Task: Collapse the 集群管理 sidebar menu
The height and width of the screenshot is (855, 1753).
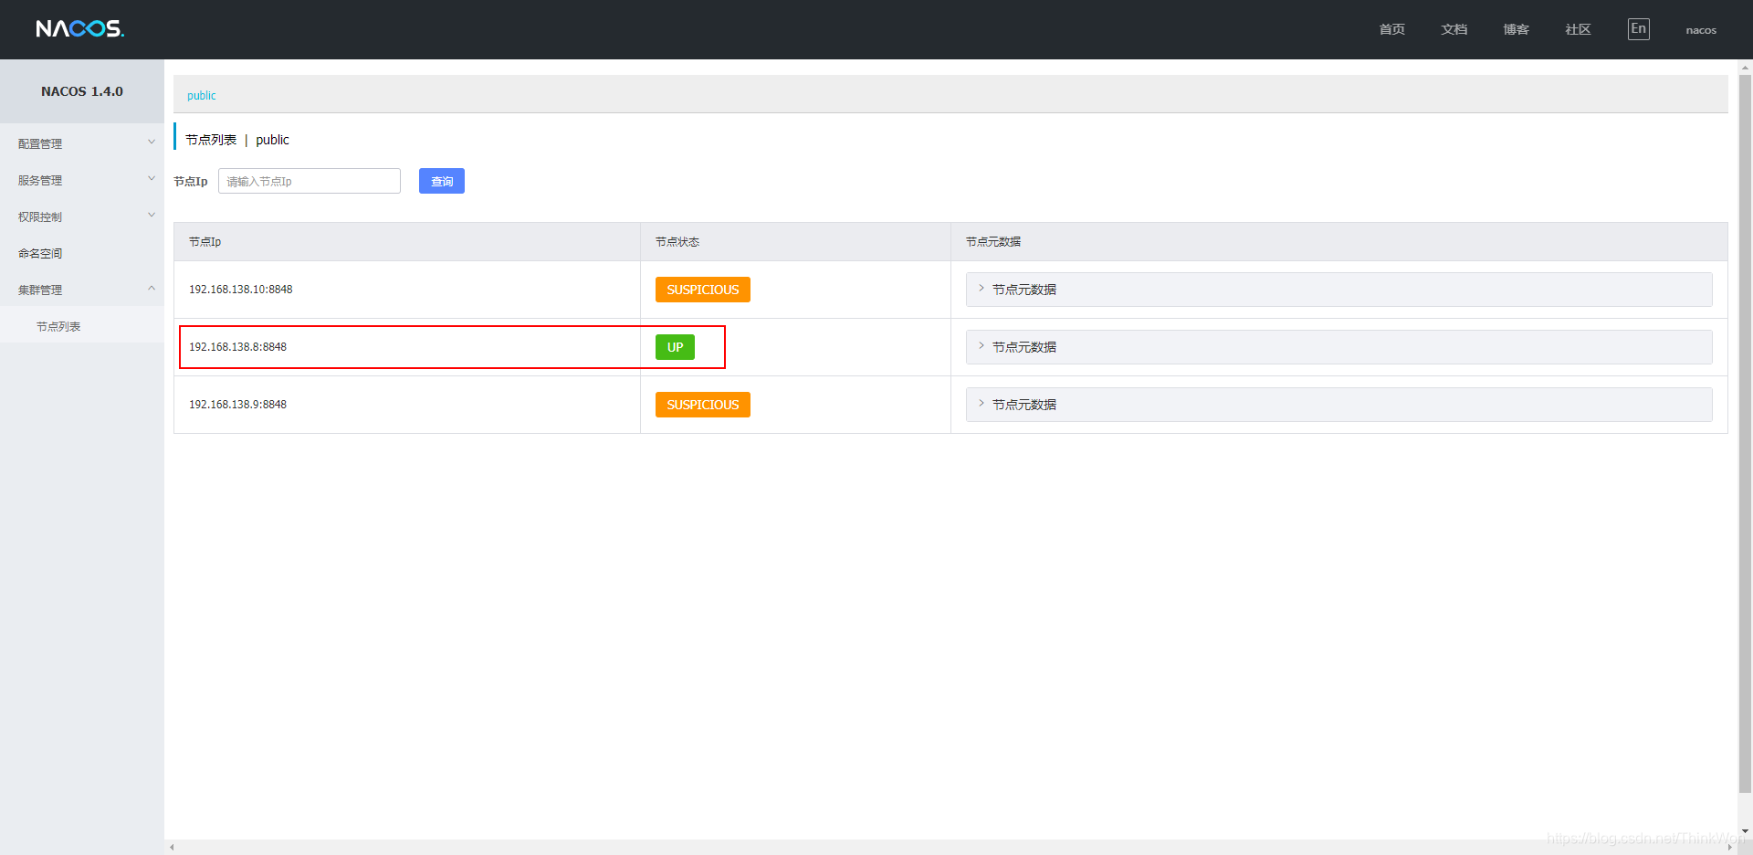Action: pos(82,290)
